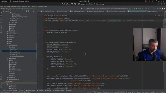Hide the Project tool window
The image size is (166, 93).
pos(36,11)
